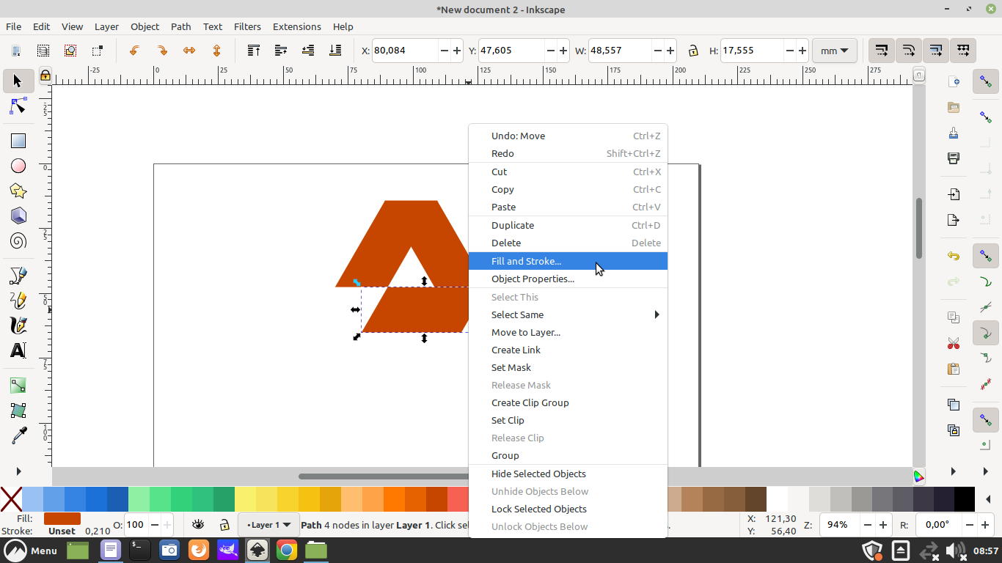Image resolution: width=1002 pixels, height=563 pixels.
Task: Toggle scale stroke width with object
Action: (x=882, y=51)
